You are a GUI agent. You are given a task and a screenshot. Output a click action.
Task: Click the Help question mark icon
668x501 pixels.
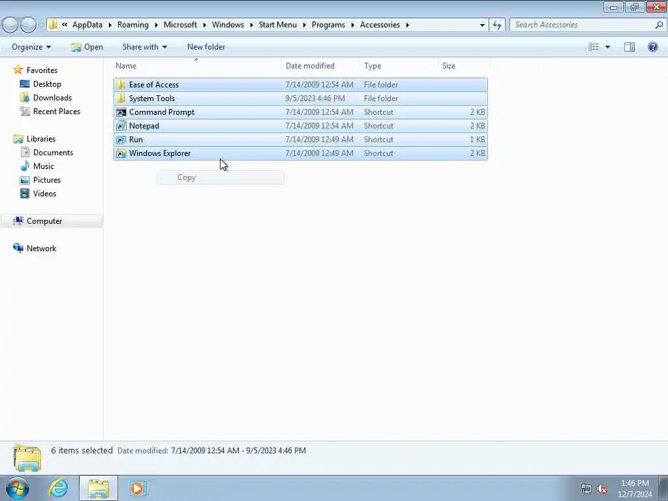(652, 47)
